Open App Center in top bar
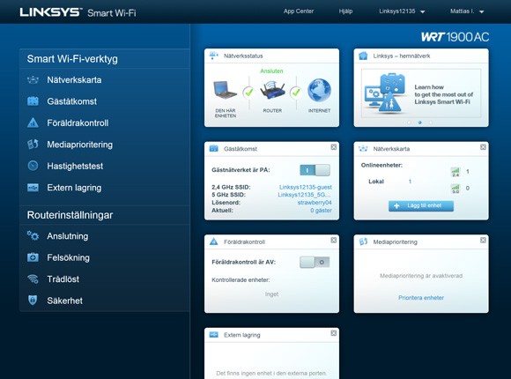This screenshot has width=511, height=379. click(x=299, y=11)
